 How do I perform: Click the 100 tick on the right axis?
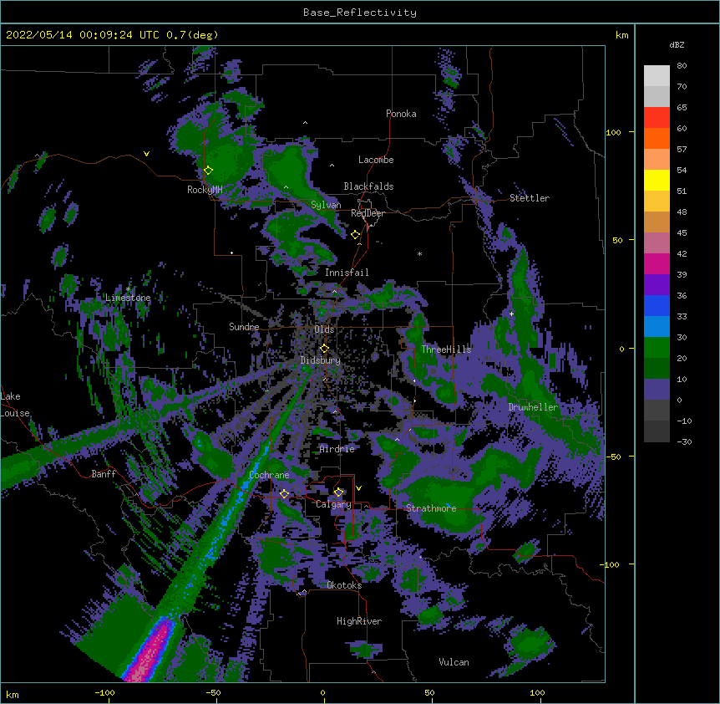(613, 132)
